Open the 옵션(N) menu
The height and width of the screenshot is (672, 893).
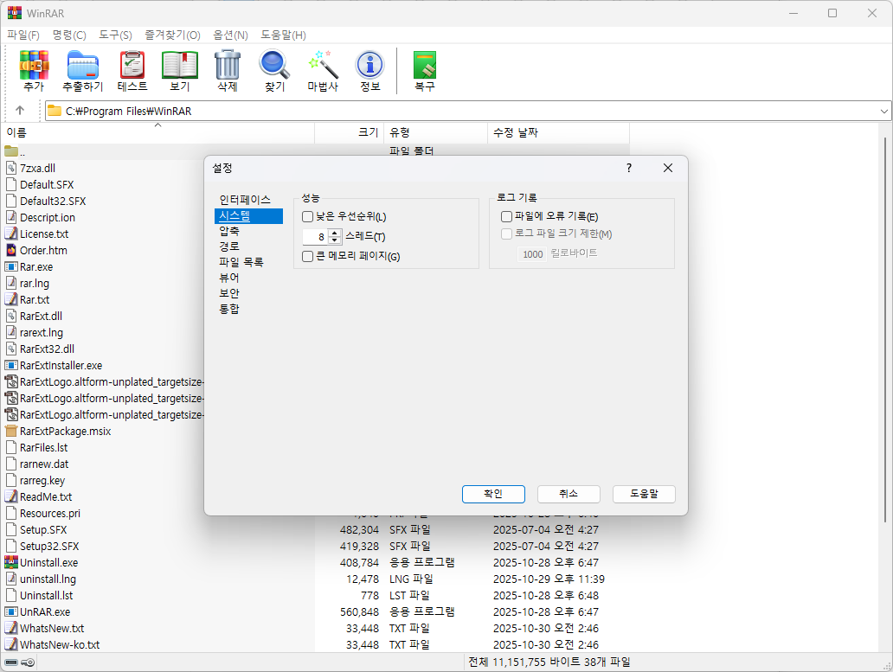coord(231,35)
